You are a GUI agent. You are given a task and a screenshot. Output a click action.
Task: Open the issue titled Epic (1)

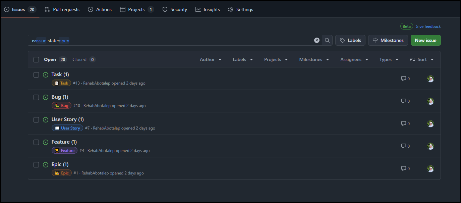coord(60,164)
